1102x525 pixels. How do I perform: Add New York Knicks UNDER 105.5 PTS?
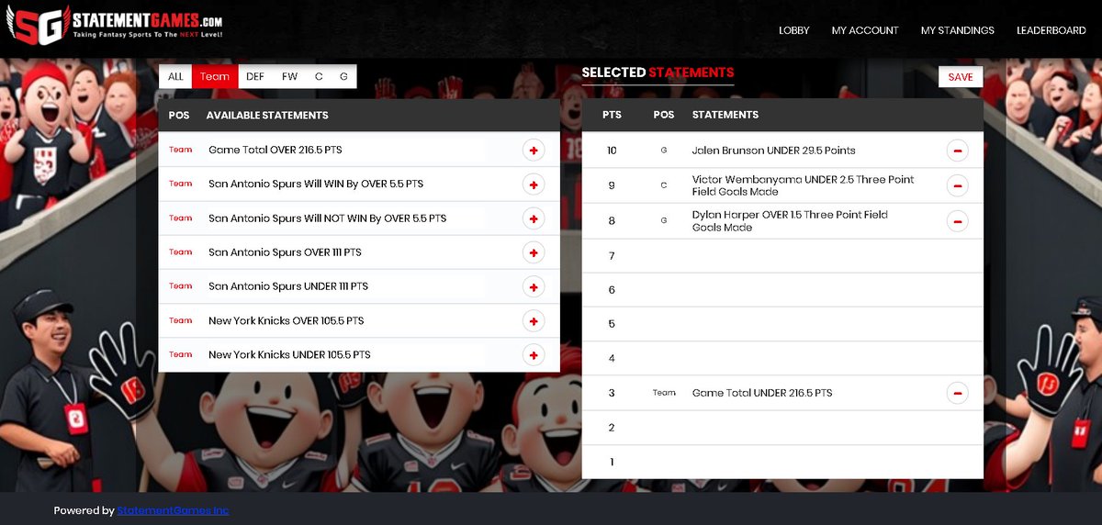point(533,355)
